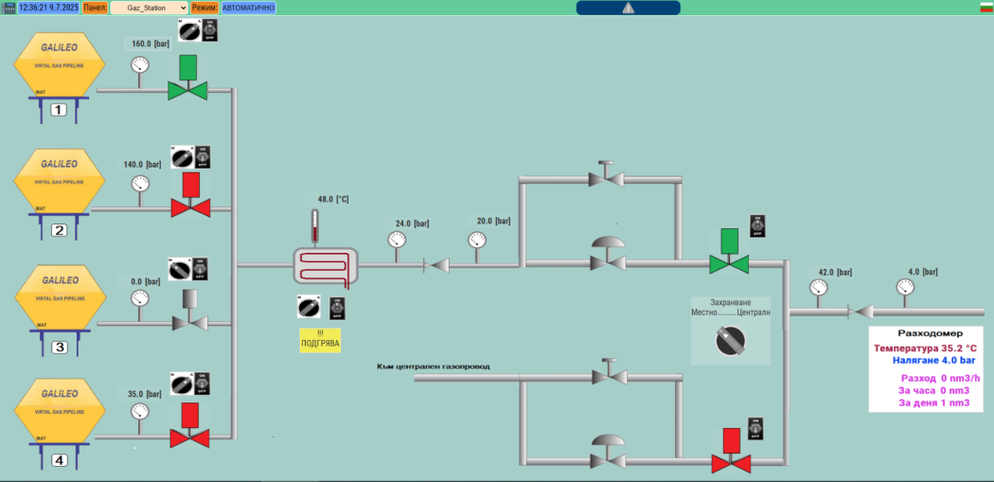Click the 160.0 bar pressure gauge
This screenshot has width=994, height=482.
pos(139,64)
